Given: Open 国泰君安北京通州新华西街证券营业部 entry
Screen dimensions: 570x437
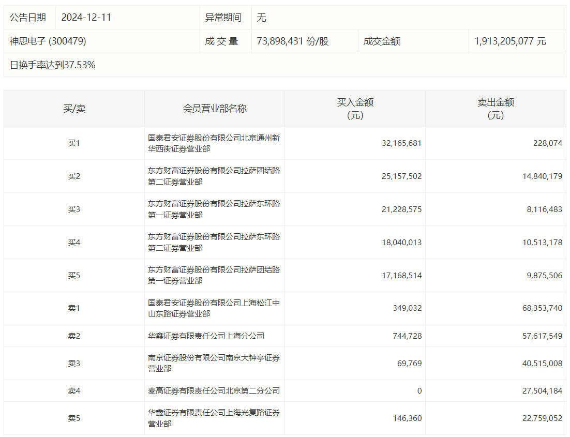Looking at the screenshot, I should tap(214, 143).
